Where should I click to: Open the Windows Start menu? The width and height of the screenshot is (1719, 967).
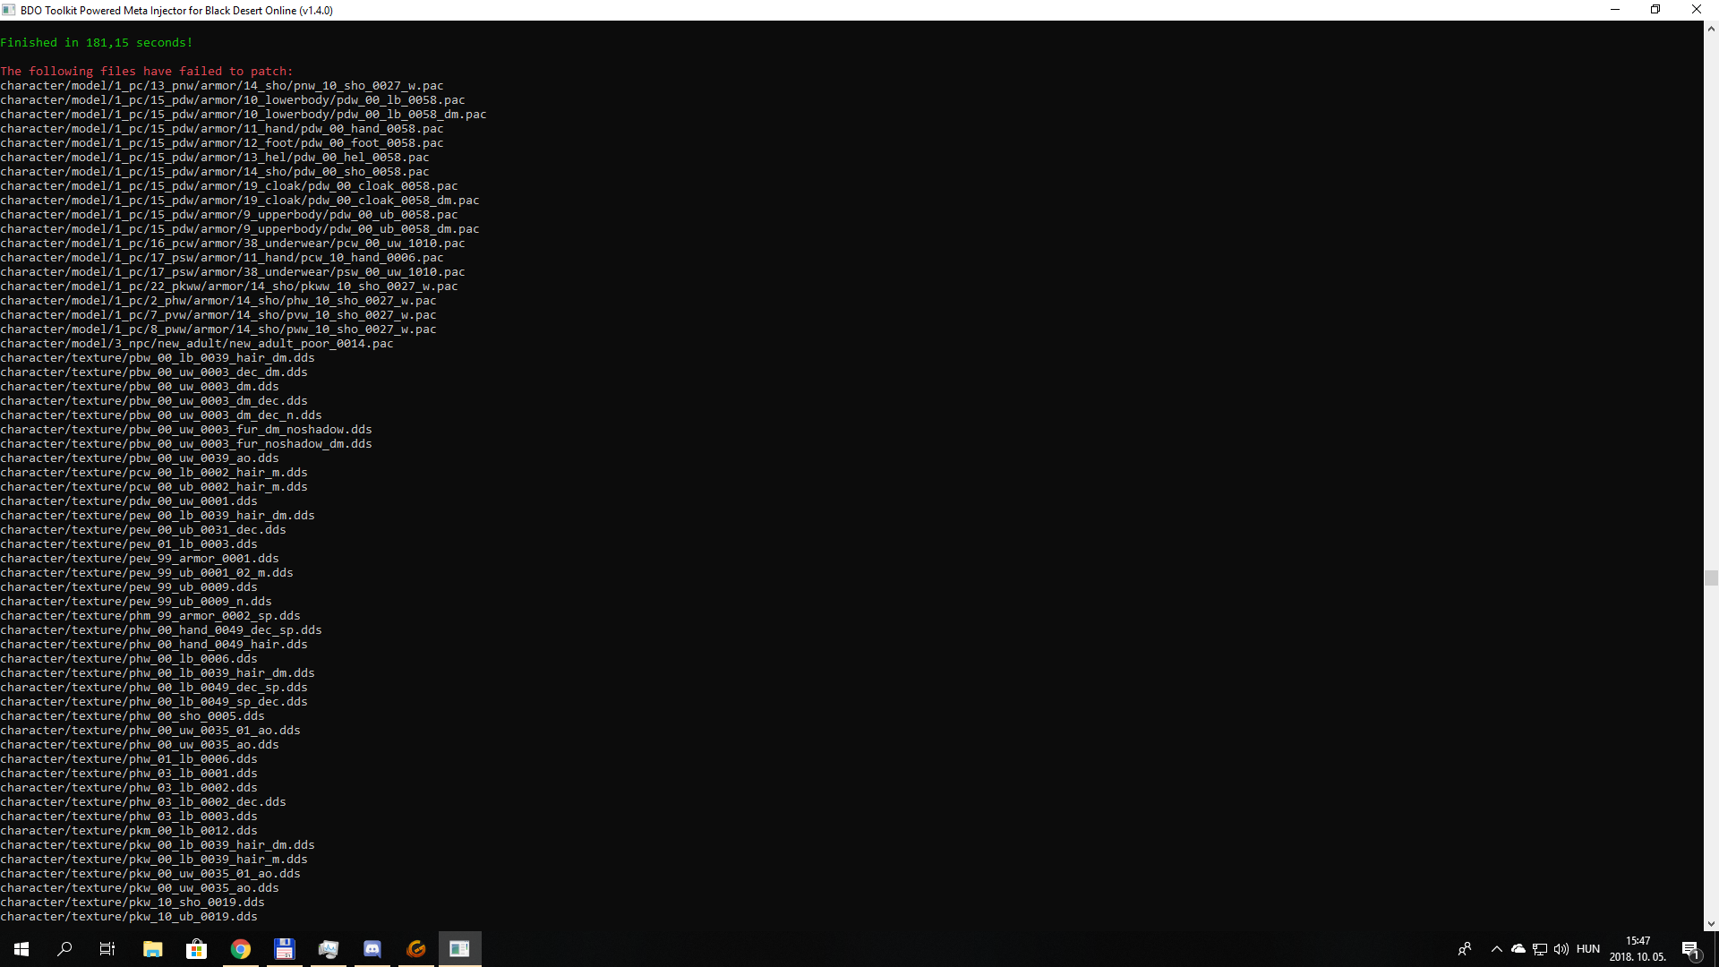[21, 949]
